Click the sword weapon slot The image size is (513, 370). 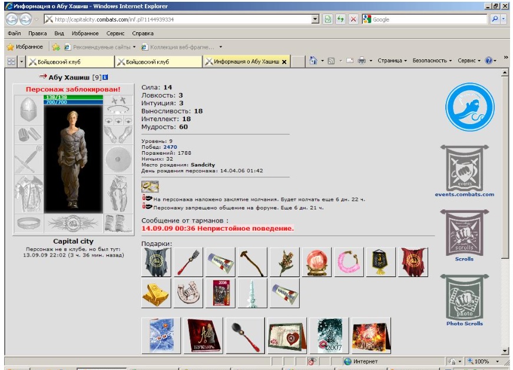(x=28, y=159)
